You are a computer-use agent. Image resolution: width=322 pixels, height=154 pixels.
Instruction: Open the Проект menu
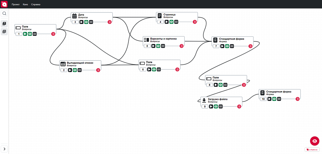16,4
